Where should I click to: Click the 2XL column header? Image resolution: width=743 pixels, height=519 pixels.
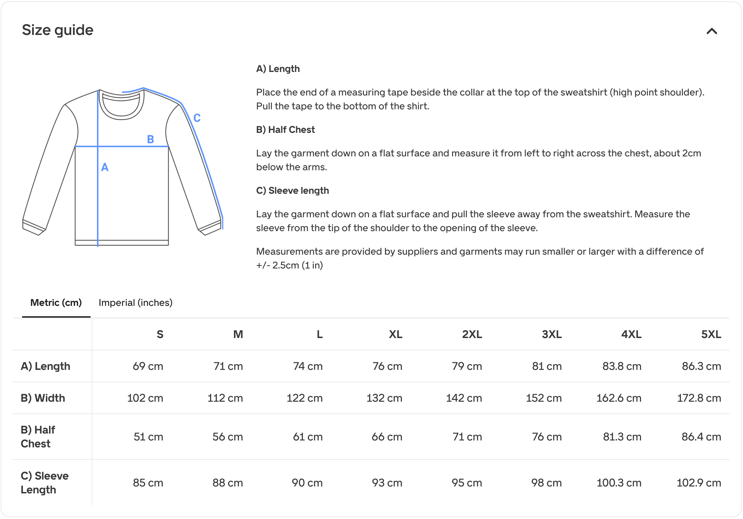(472, 334)
